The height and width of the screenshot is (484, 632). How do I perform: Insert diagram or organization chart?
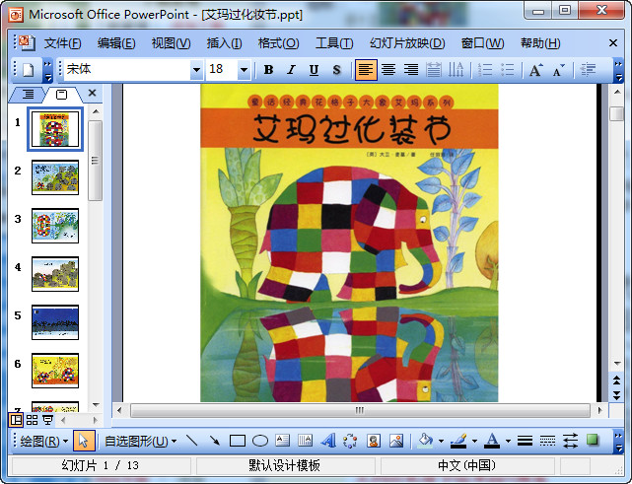350,441
